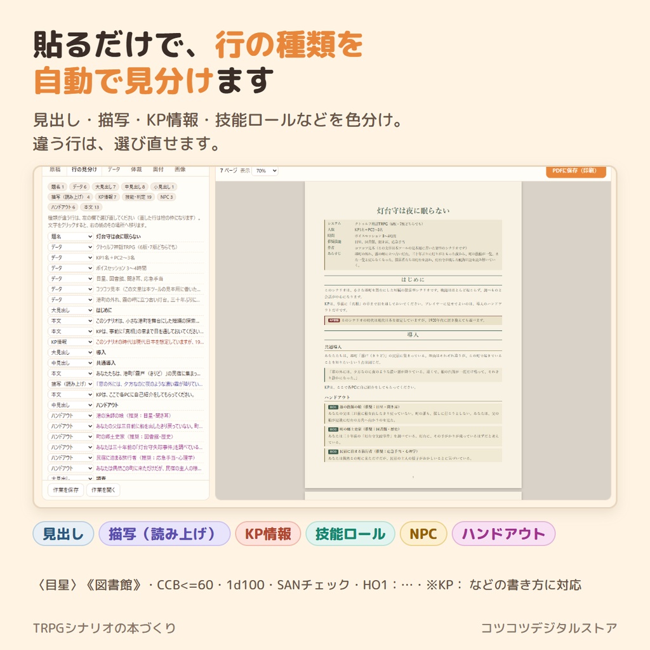
Task: Click the ハンドアウト 6 count chip
Action: click(63, 207)
